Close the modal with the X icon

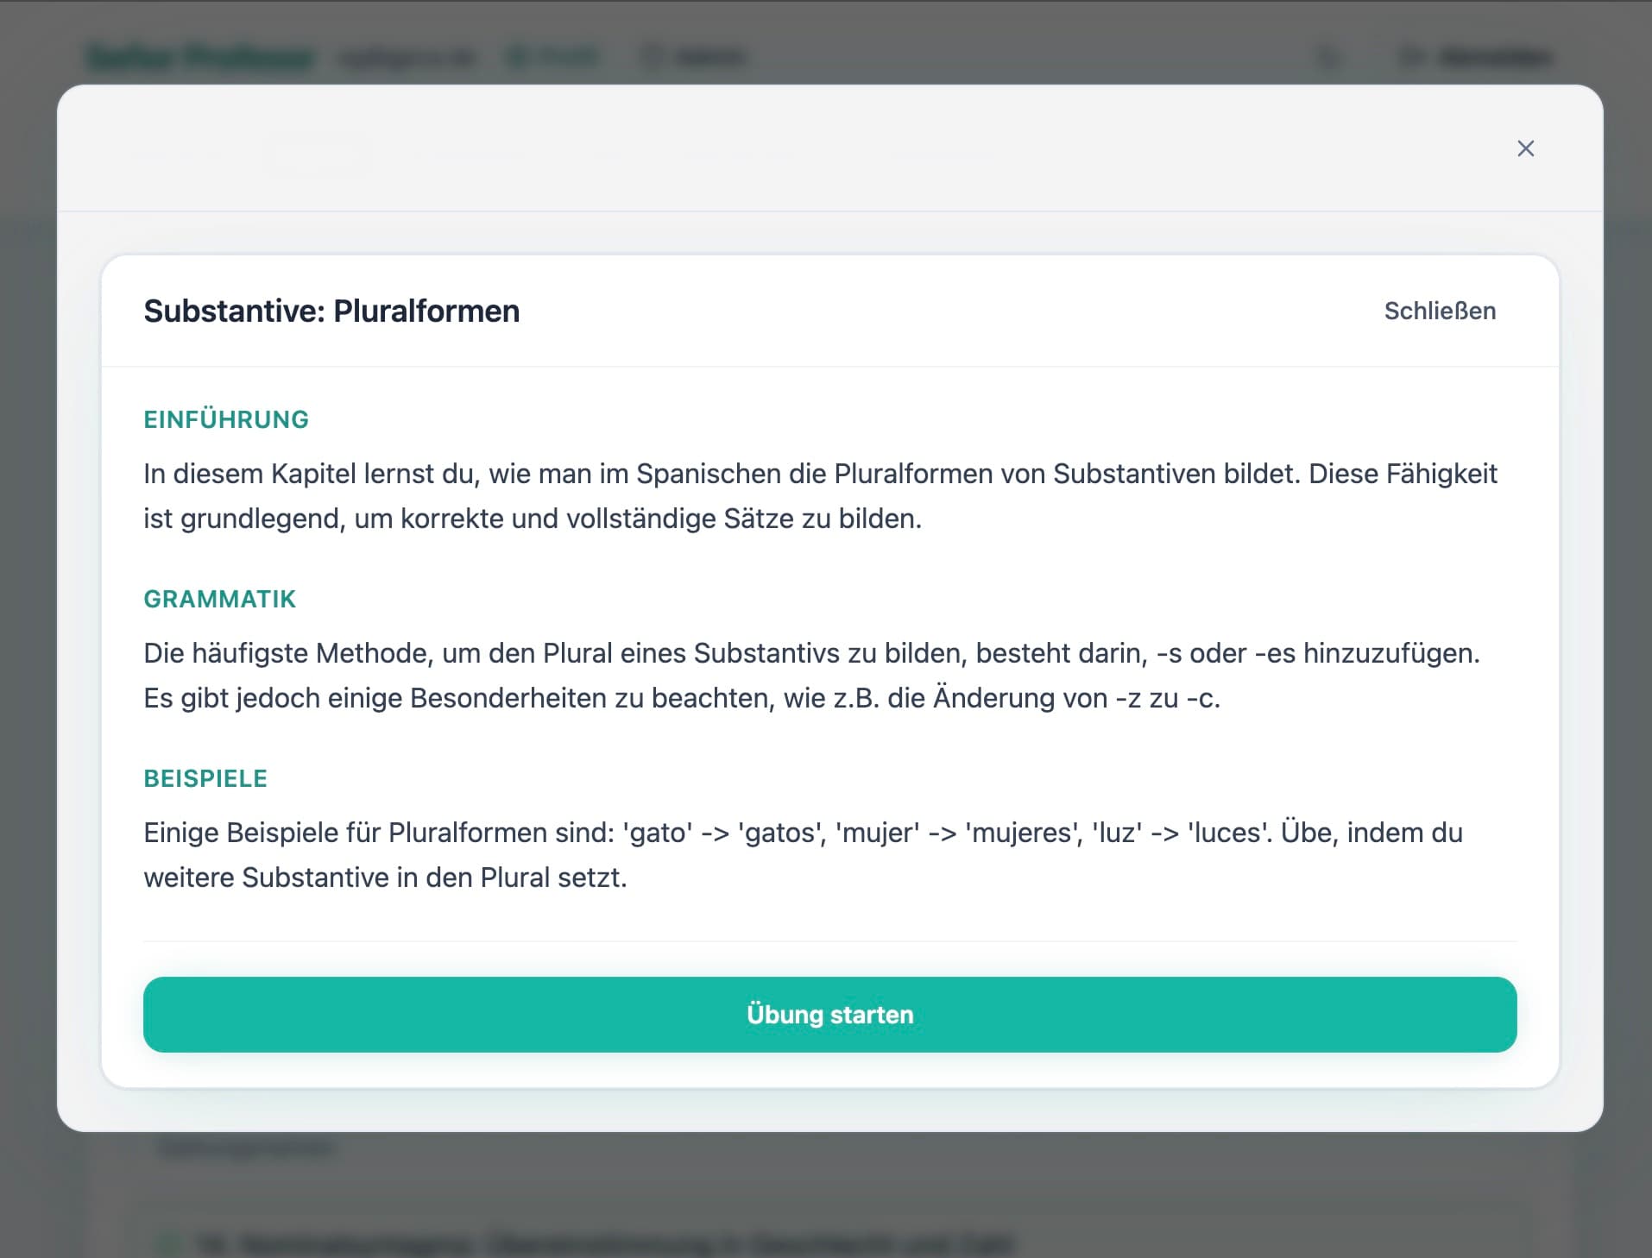[1525, 148]
